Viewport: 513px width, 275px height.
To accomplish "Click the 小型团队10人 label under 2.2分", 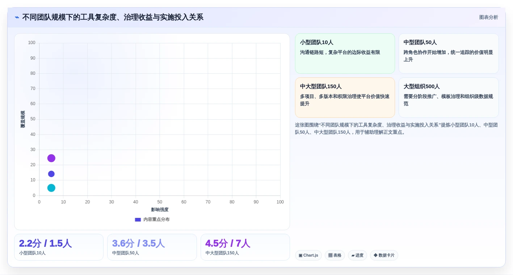I will [x=32, y=253].
